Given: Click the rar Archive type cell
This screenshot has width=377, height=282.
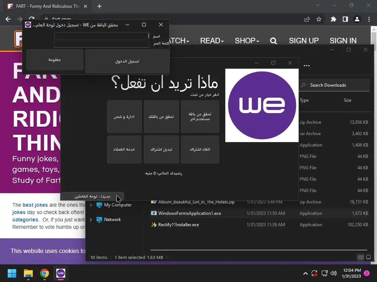Looking at the screenshot, I should pos(310,134).
